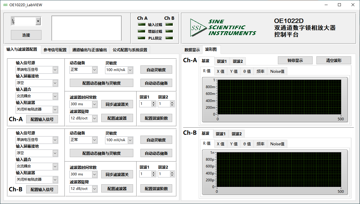360x204 pixels.
Task: Click the empty text box beside 连接
Action: [x=86, y=28]
